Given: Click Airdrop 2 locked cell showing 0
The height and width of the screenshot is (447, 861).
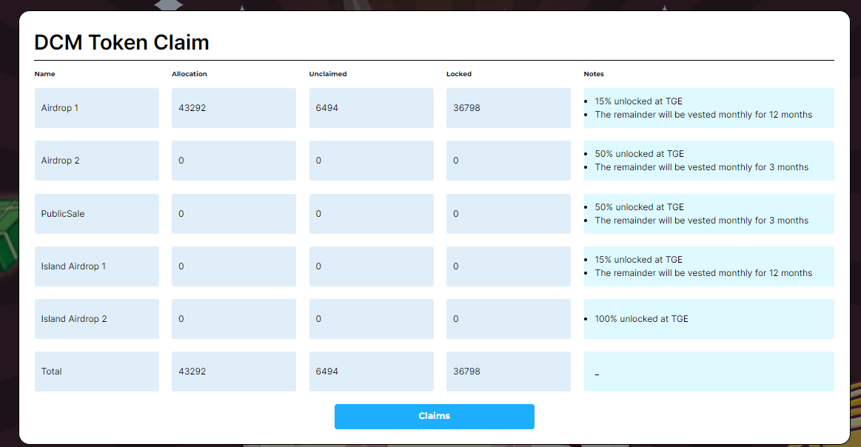Looking at the screenshot, I should (509, 161).
